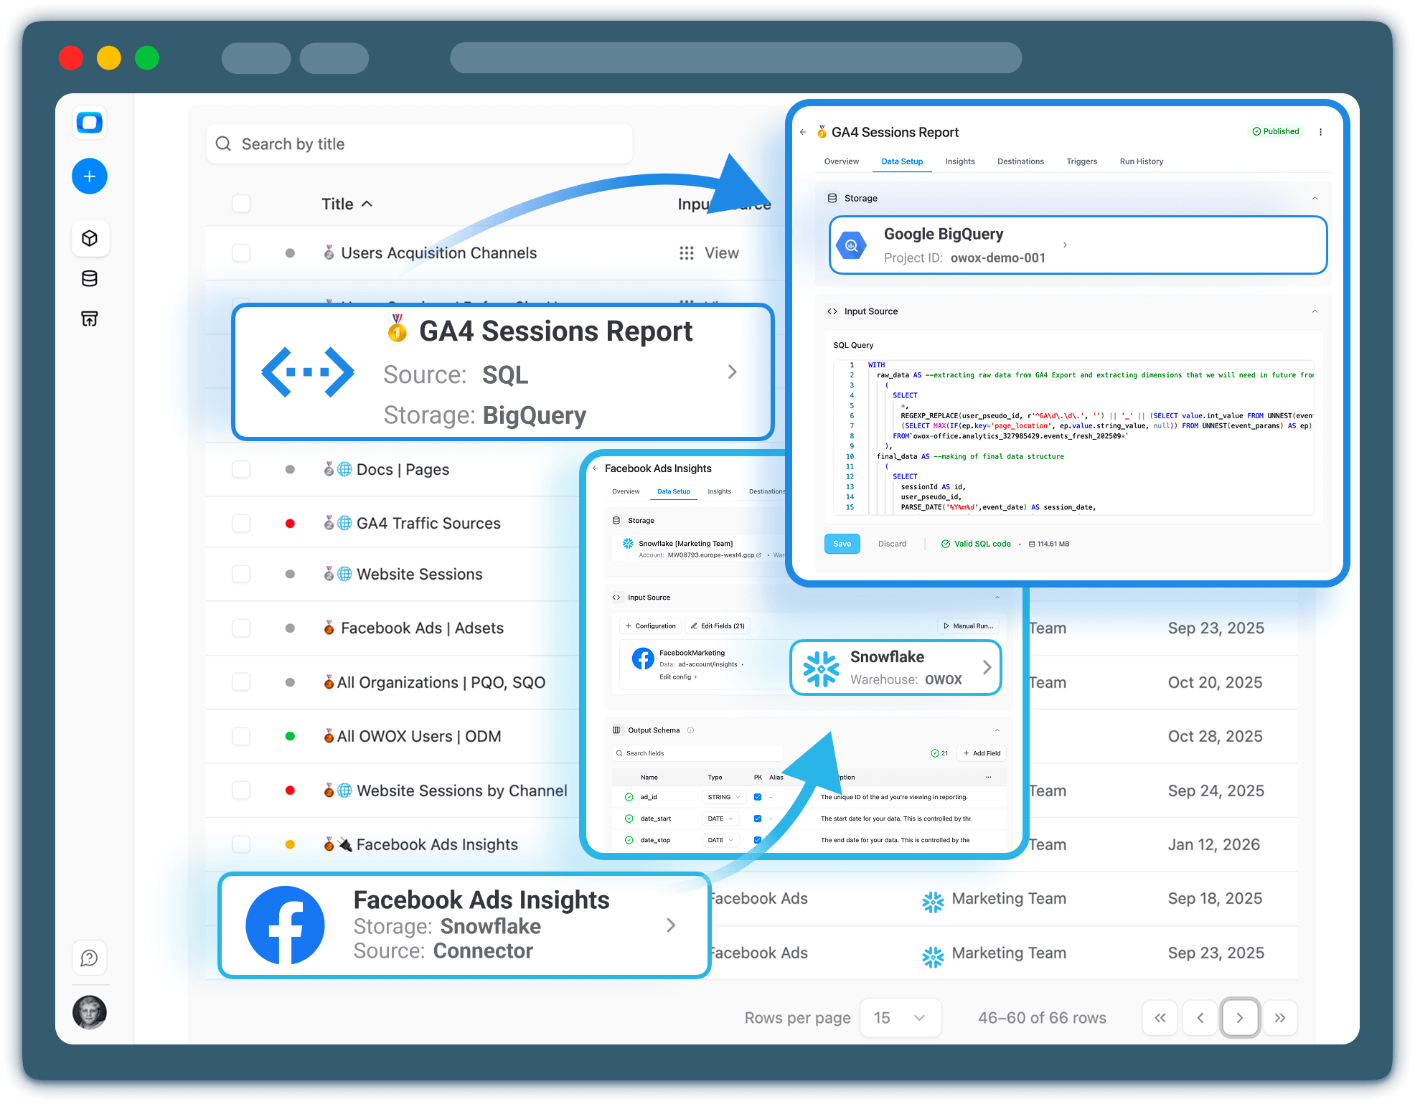This screenshot has width=1415, height=1104.
Task: Check the Users Acquisition Channels row checkbox
Action: coord(241,253)
